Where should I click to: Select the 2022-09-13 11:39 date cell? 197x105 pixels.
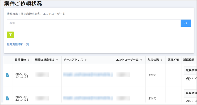coord(22,75)
